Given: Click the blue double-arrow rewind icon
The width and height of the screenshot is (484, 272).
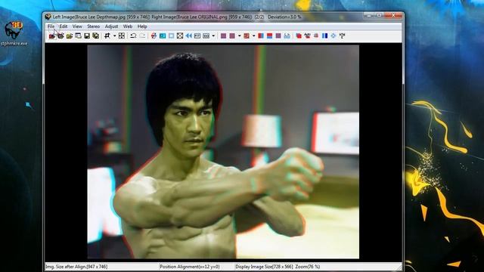Looking at the screenshot, I should point(188,36).
